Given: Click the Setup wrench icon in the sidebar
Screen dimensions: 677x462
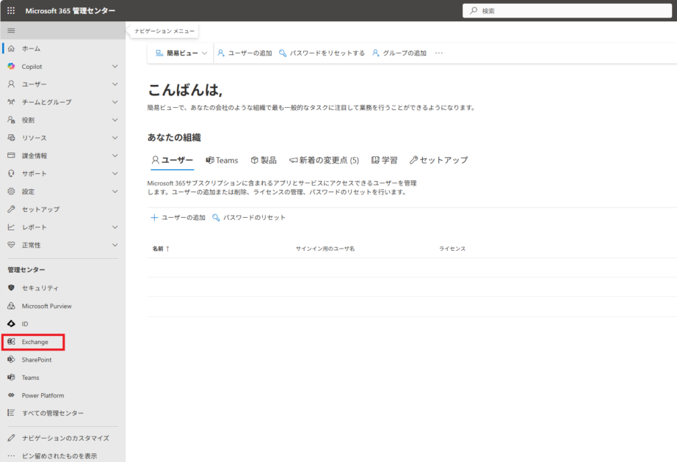Looking at the screenshot, I should pyautogui.click(x=11, y=209).
